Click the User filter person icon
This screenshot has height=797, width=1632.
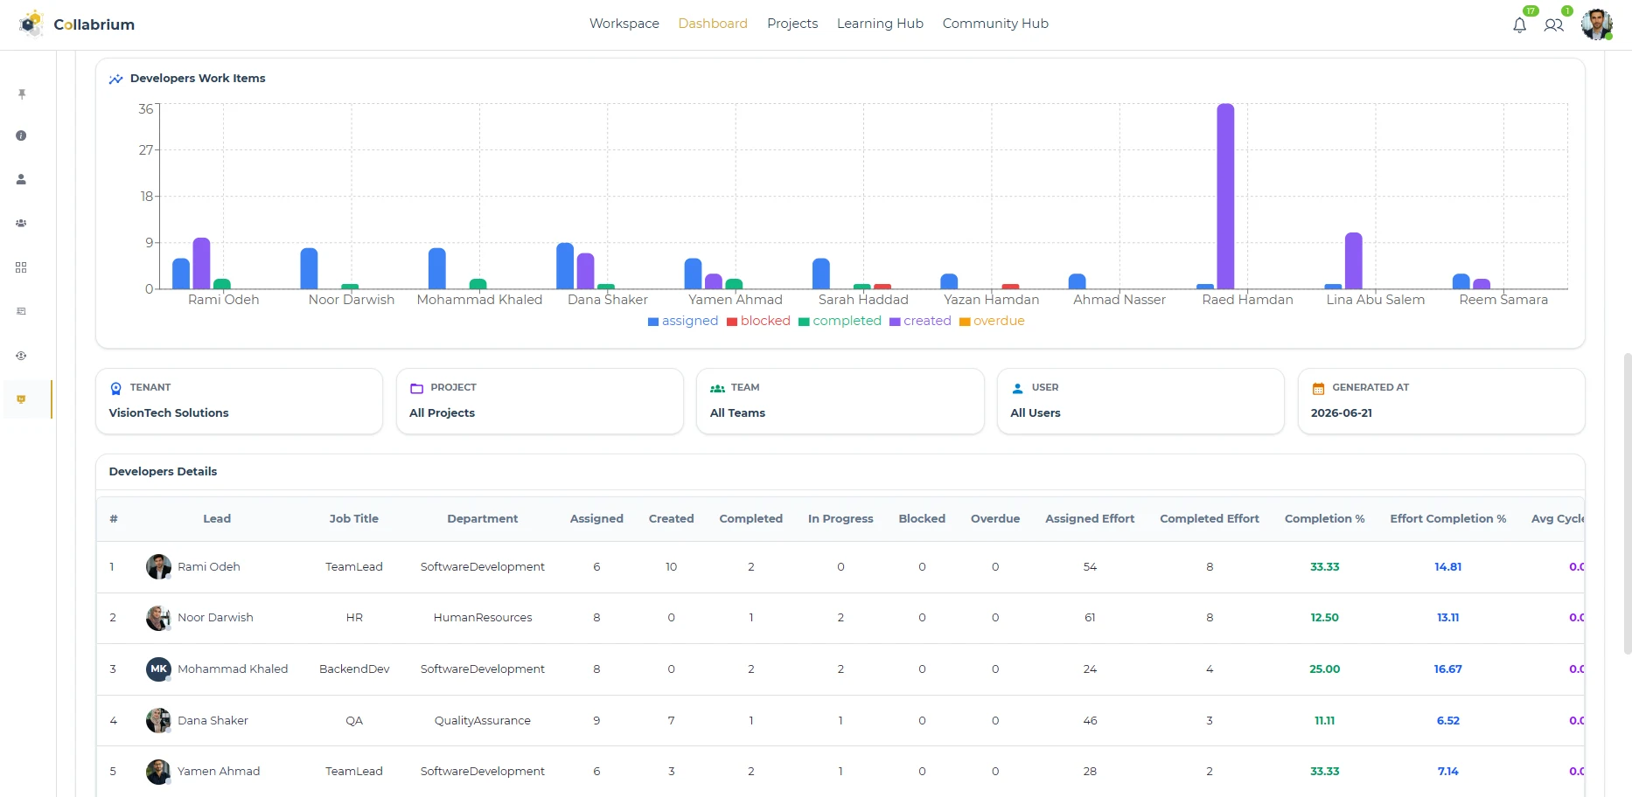tap(1018, 388)
